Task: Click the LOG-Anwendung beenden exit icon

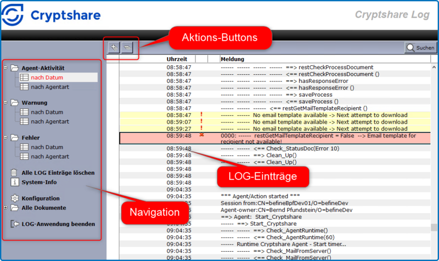Action: click(15, 224)
